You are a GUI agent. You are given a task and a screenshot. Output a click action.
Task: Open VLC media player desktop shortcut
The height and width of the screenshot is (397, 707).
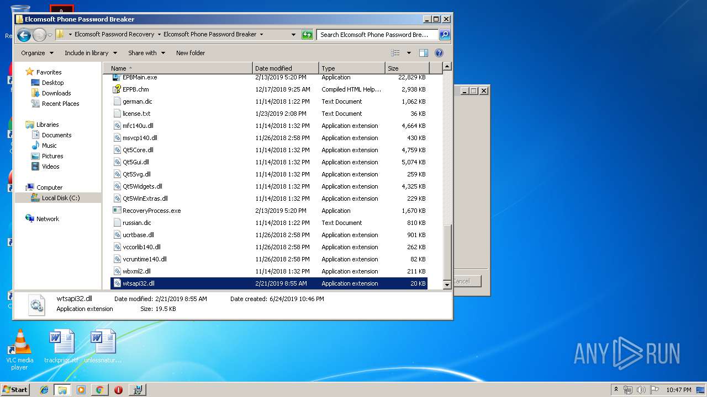coord(20,350)
